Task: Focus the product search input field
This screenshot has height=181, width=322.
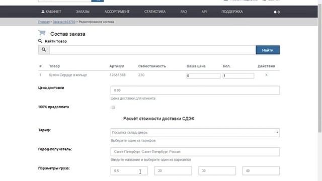Action: click(152, 50)
